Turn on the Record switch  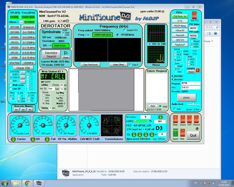tap(196, 119)
